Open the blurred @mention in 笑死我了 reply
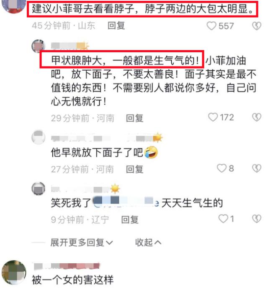The height and width of the screenshot is (290, 268). coord(126,202)
